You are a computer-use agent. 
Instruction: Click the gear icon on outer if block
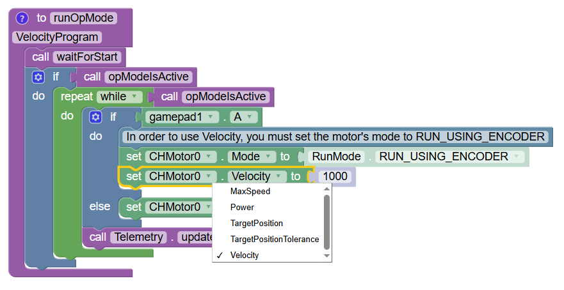point(38,77)
